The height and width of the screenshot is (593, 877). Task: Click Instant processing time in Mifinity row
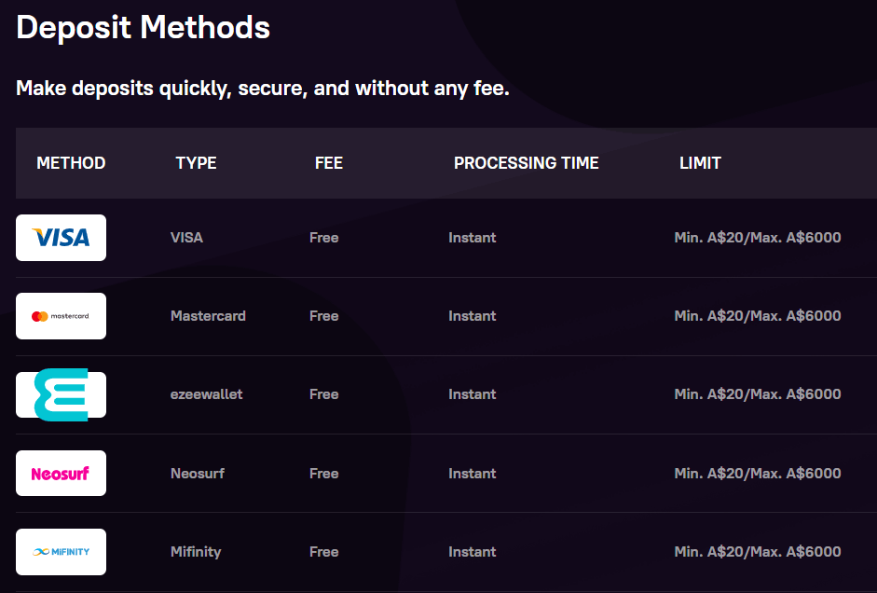pos(473,552)
